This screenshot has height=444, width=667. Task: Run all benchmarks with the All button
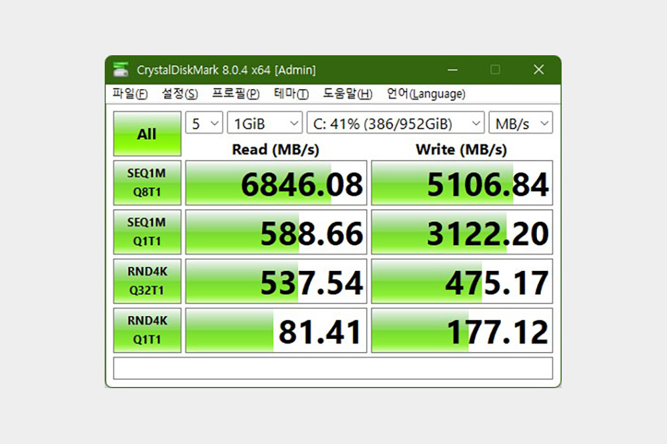(x=147, y=134)
